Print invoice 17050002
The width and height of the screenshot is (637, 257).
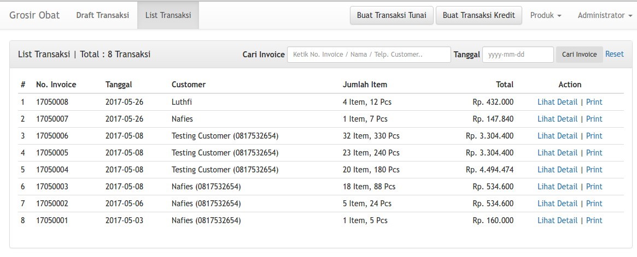point(594,204)
